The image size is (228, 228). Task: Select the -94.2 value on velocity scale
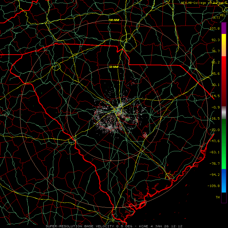click(x=215, y=175)
